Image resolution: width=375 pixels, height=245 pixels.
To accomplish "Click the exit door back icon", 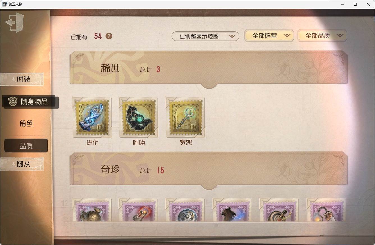I will point(15,22).
